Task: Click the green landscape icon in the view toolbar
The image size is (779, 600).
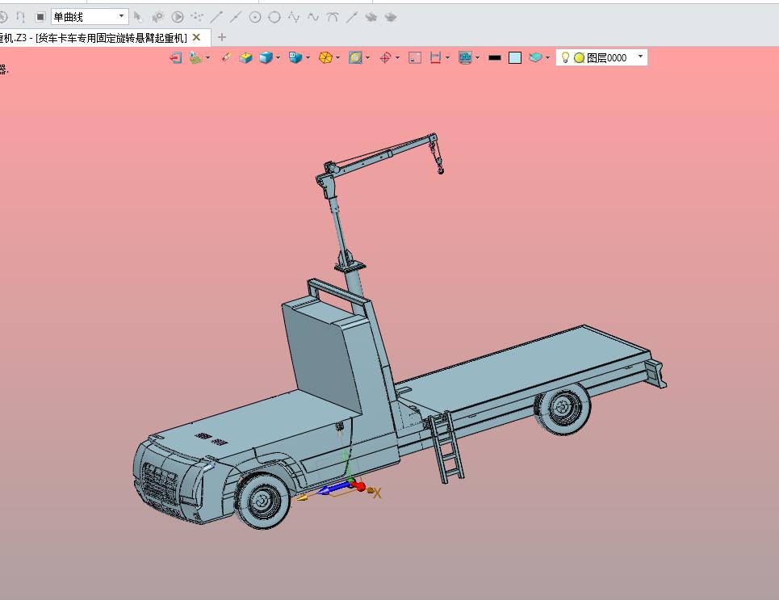Action: coord(195,57)
